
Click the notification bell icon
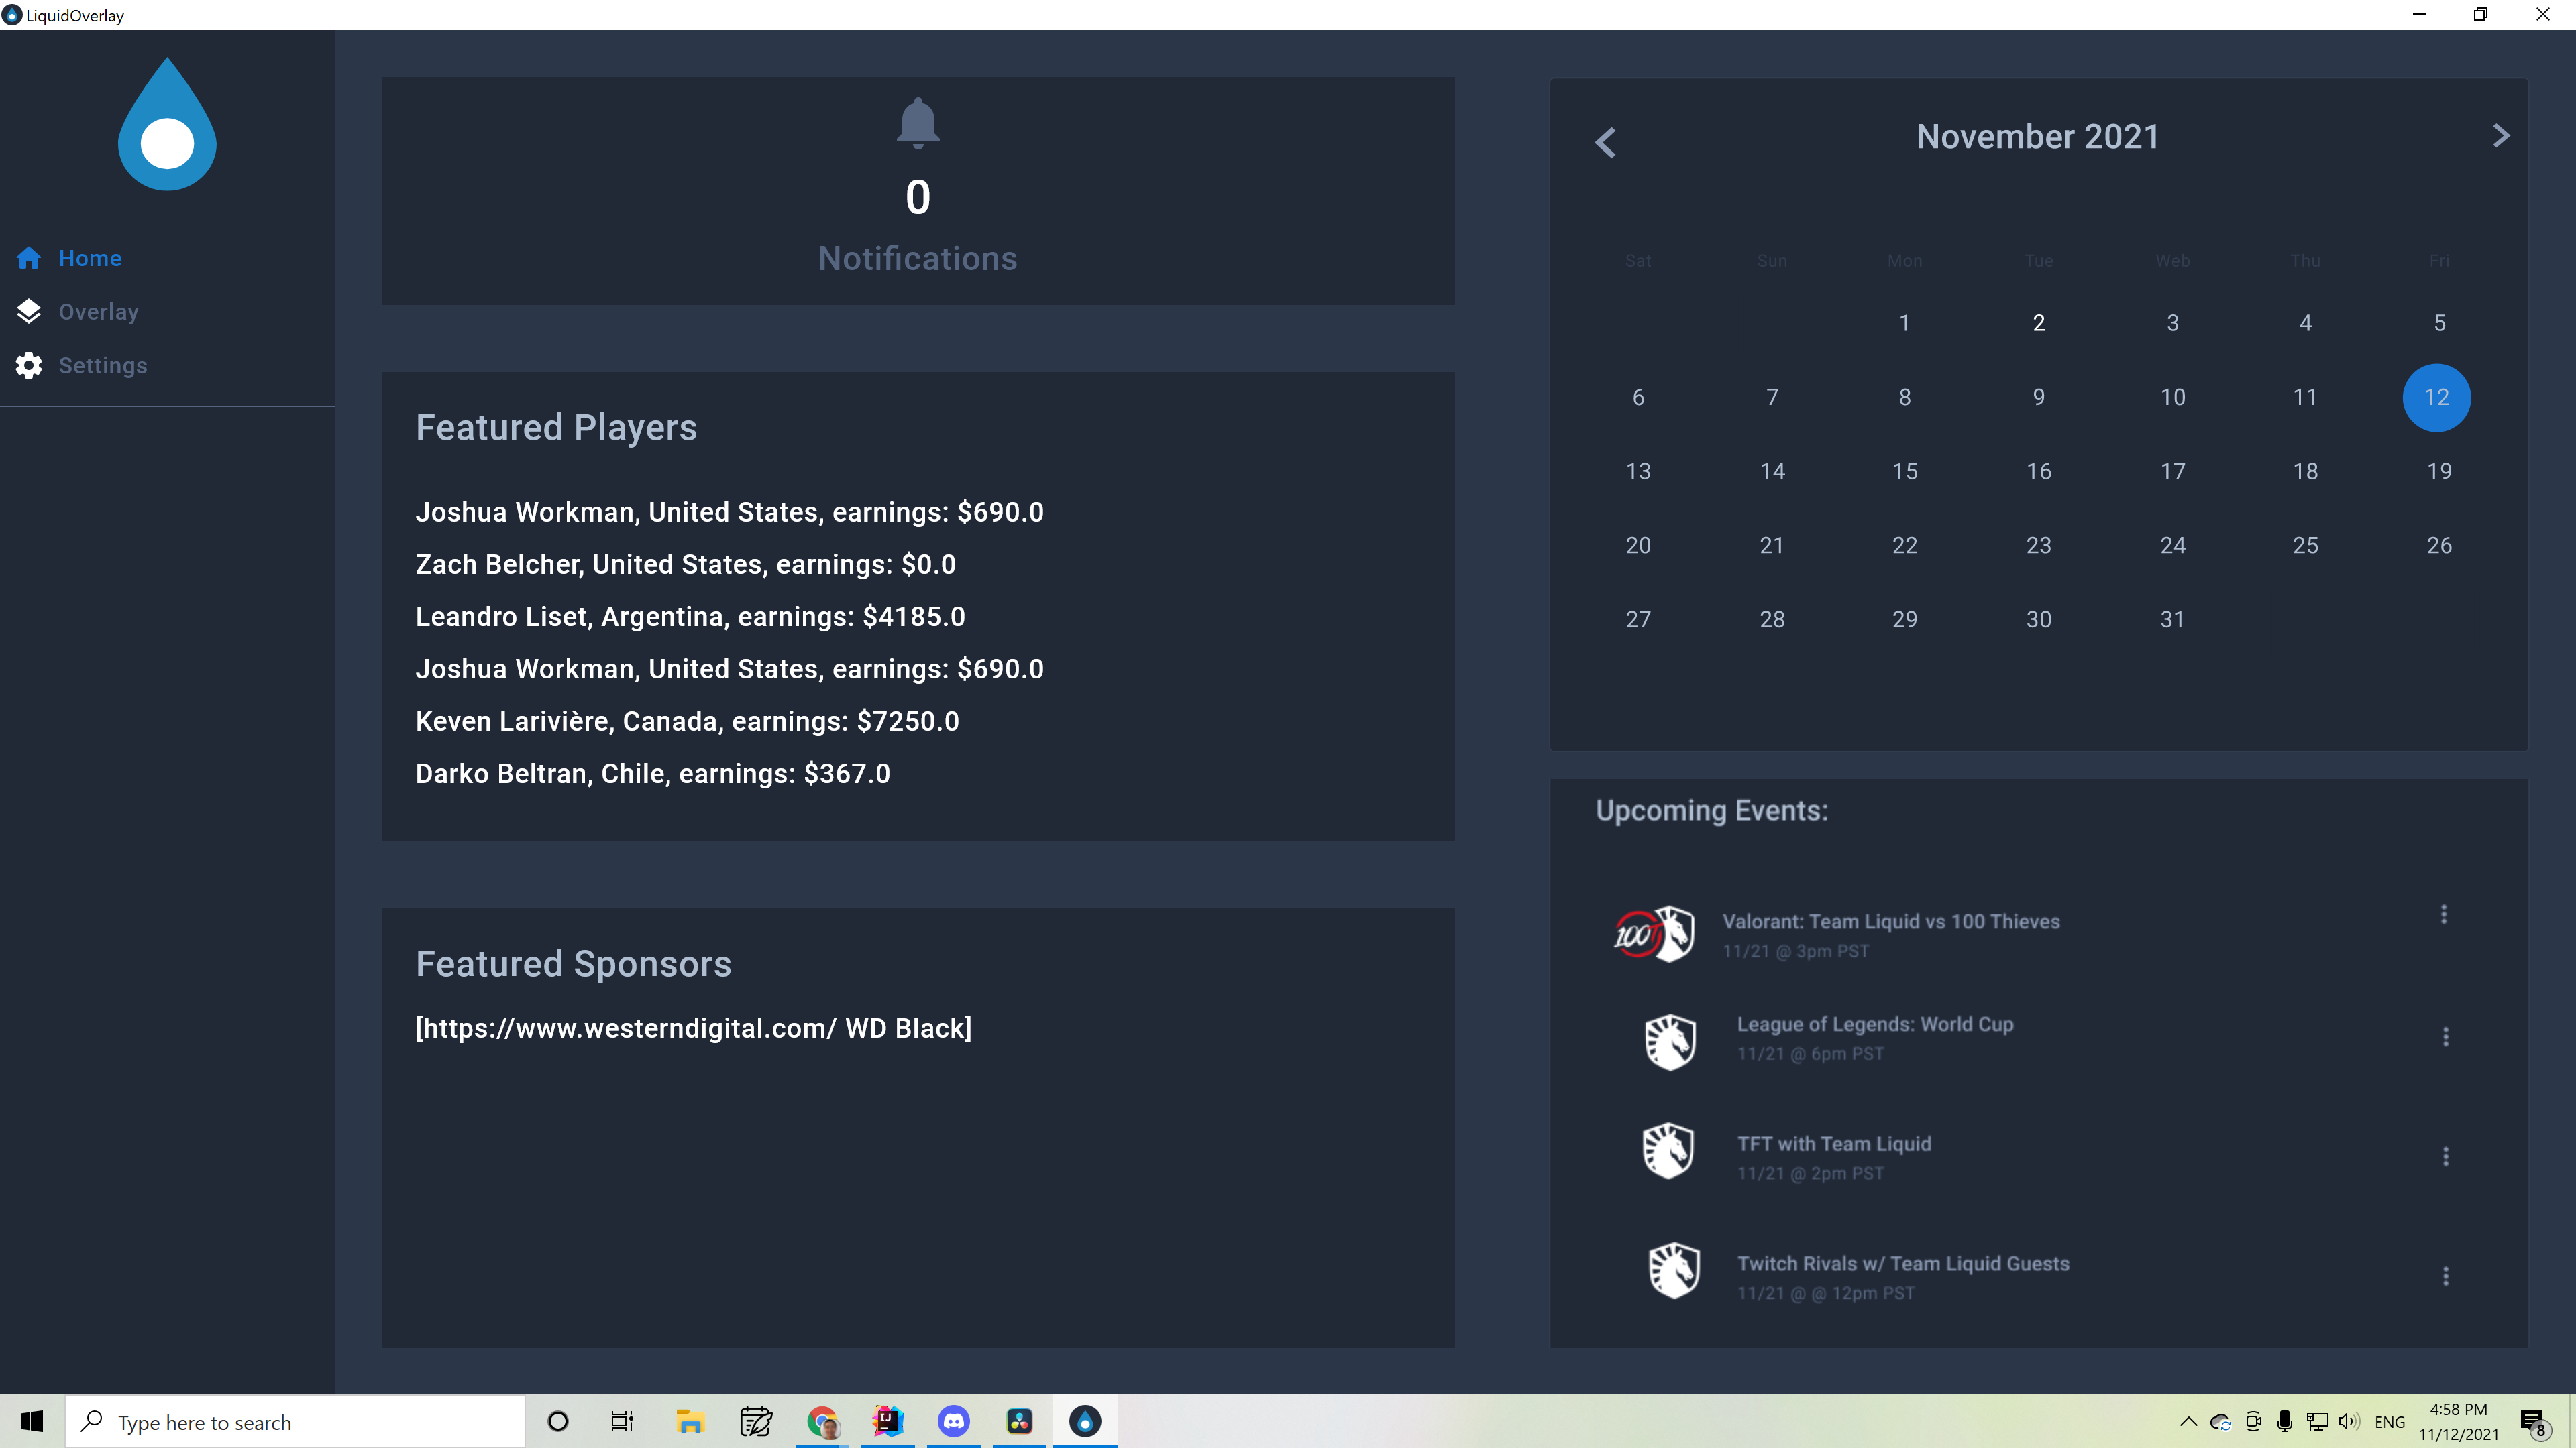pos(917,124)
